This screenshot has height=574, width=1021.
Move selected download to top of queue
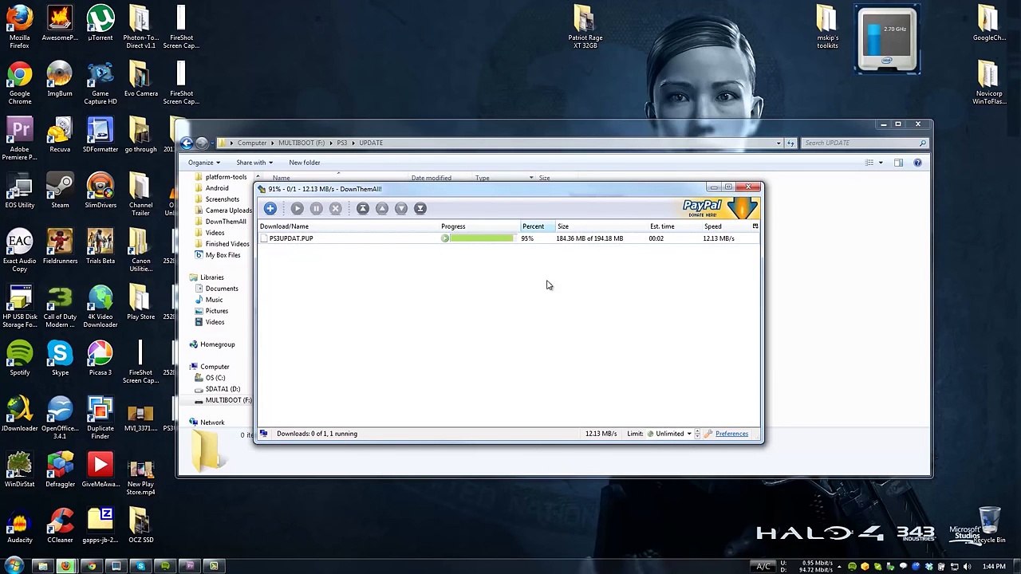coord(363,208)
